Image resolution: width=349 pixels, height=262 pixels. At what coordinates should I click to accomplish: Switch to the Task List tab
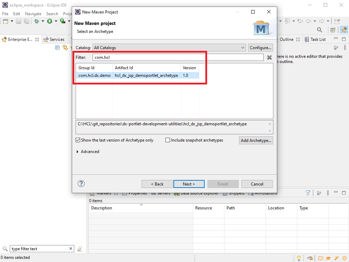(x=315, y=39)
